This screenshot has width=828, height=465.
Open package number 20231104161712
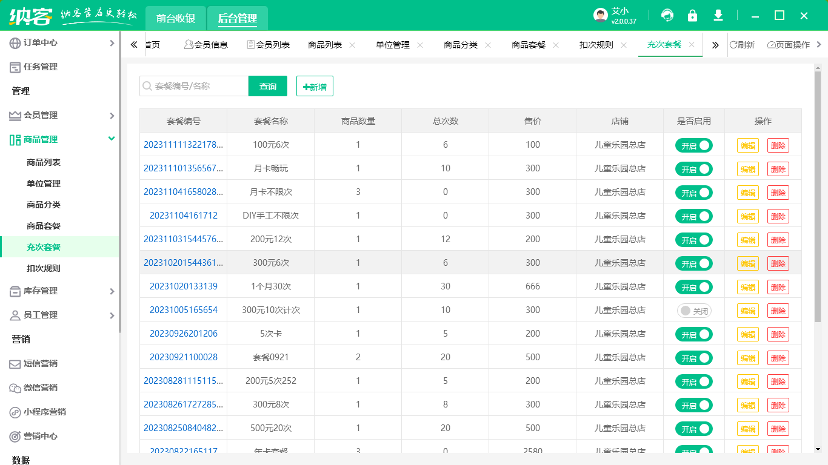pyautogui.click(x=184, y=216)
